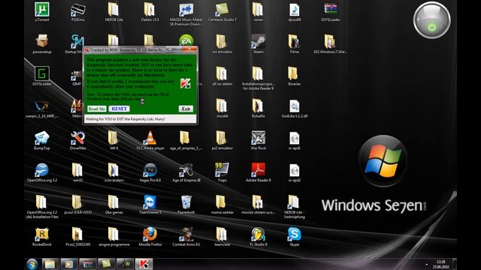Open the Gba games folder

click(x=113, y=204)
